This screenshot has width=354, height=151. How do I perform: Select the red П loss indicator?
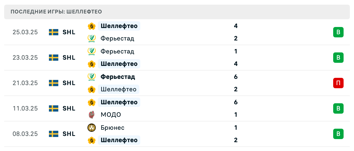coord(338,83)
